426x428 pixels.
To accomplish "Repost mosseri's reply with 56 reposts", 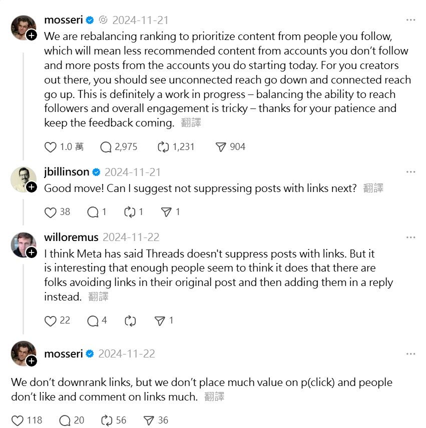I will [x=107, y=420].
